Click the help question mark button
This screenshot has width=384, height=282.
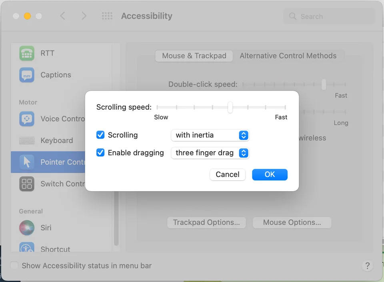(x=367, y=266)
